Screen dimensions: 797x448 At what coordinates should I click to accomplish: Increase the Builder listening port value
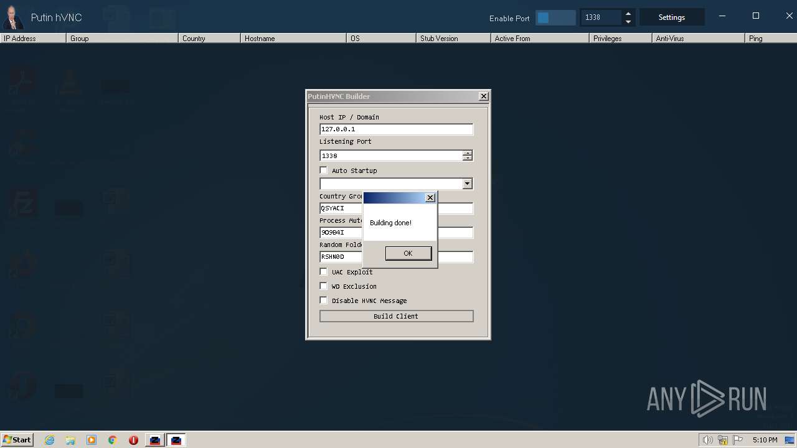tap(468, 152)
